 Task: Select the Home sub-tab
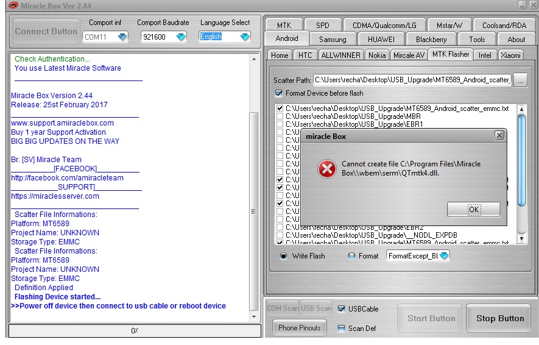point(280,55)
